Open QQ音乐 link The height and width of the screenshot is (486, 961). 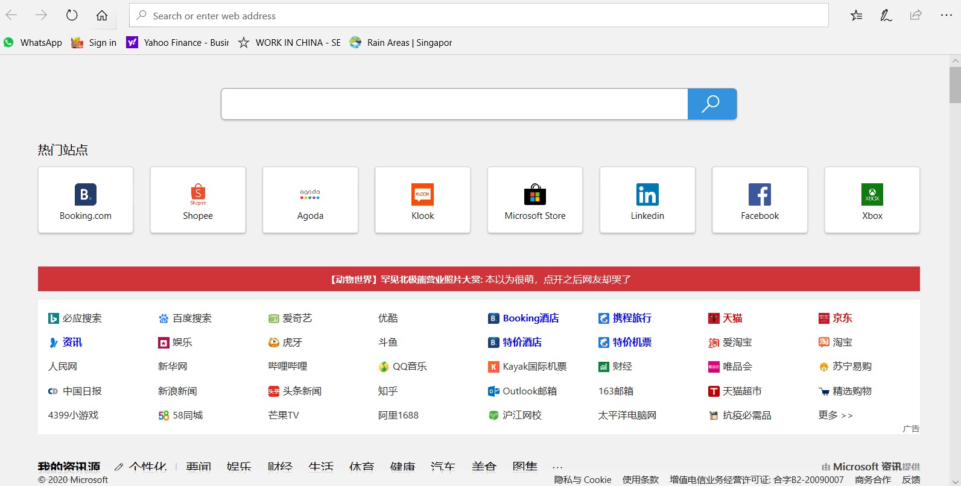click(402, 367)
